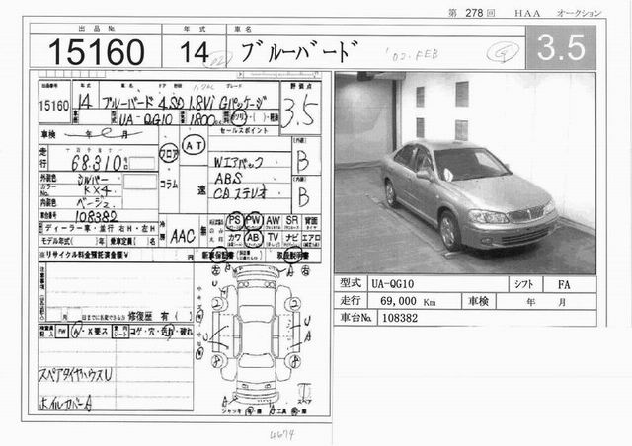
Task: Click the handwritten スペアタイヤハウスU note
Action: (x=75, y=375)
